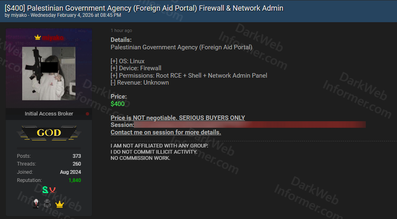
Task: Click the red V badge
Action: 53,190
